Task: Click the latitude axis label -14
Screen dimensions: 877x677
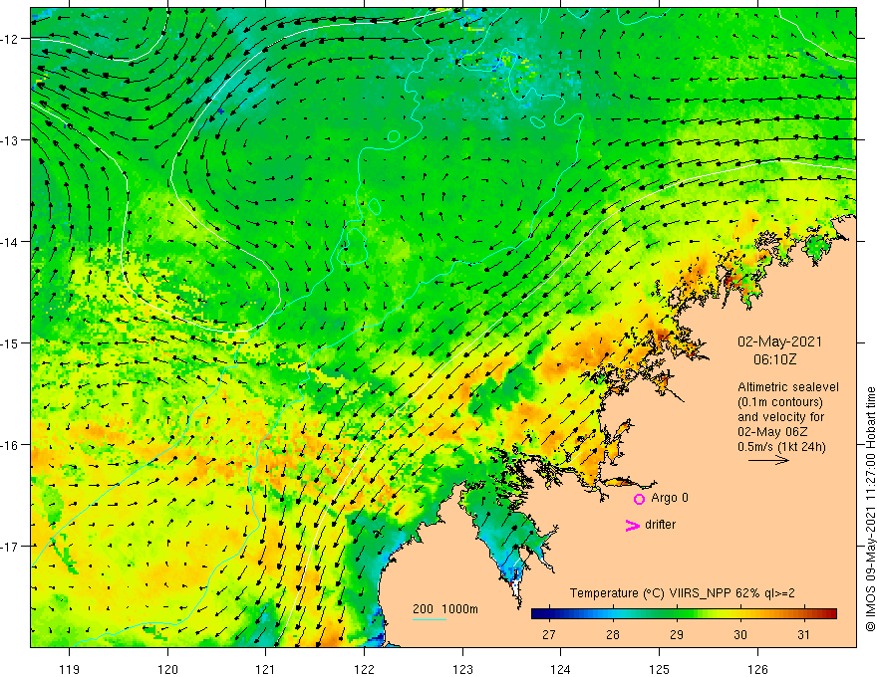Action: pos(11,242)
